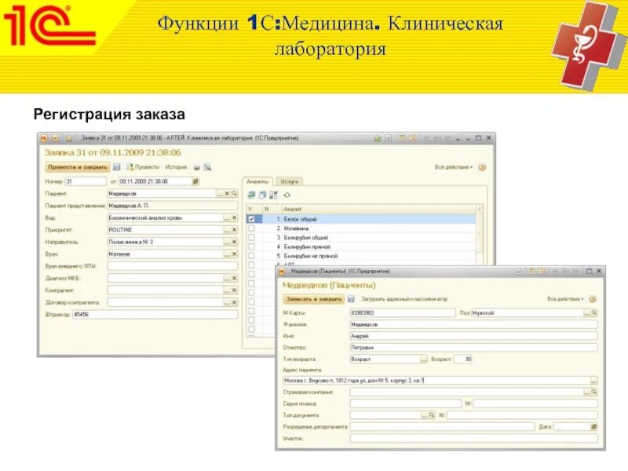Click the Номер input field with 31

[x=86, y=181]
